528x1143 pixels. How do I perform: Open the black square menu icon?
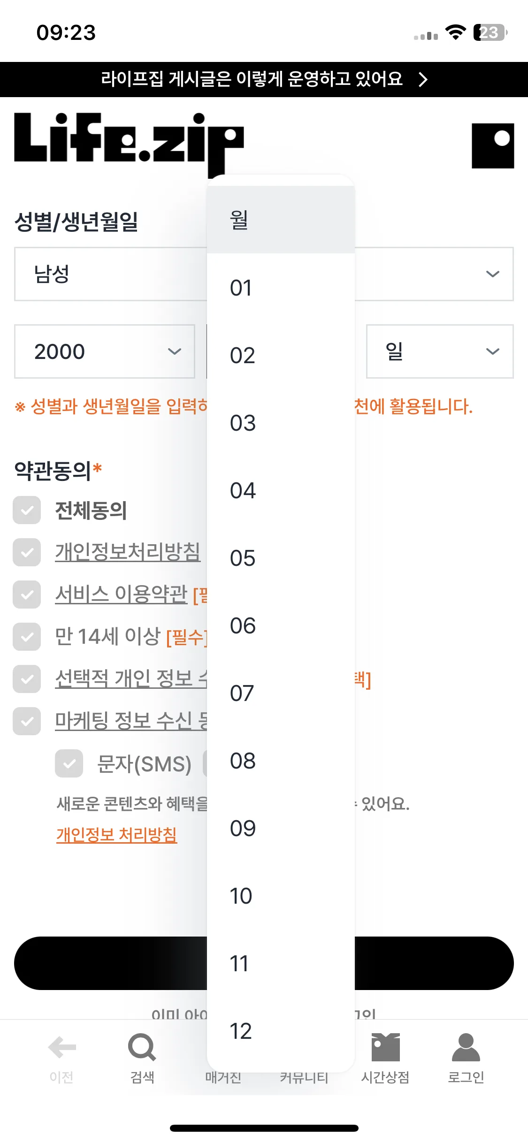tap(493, 146)
